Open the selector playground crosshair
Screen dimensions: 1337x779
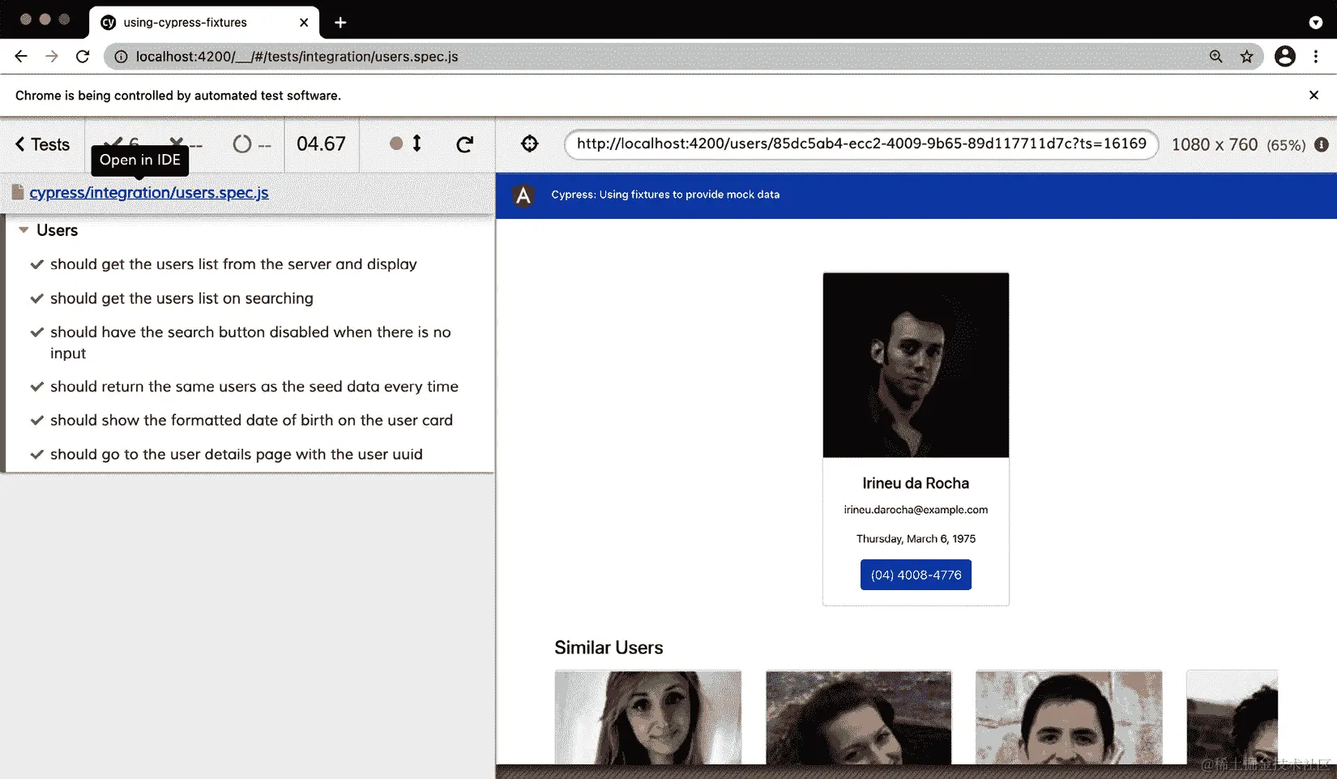pyautogui.click(x=529, y=143)
